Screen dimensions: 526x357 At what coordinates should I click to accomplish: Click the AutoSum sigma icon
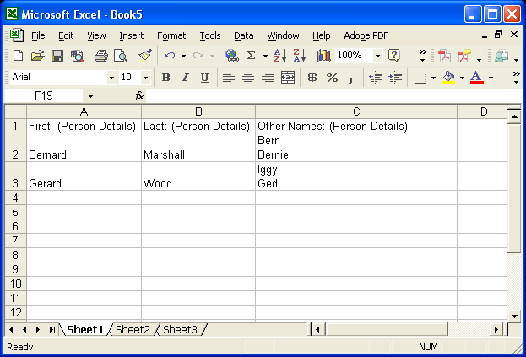251,56
